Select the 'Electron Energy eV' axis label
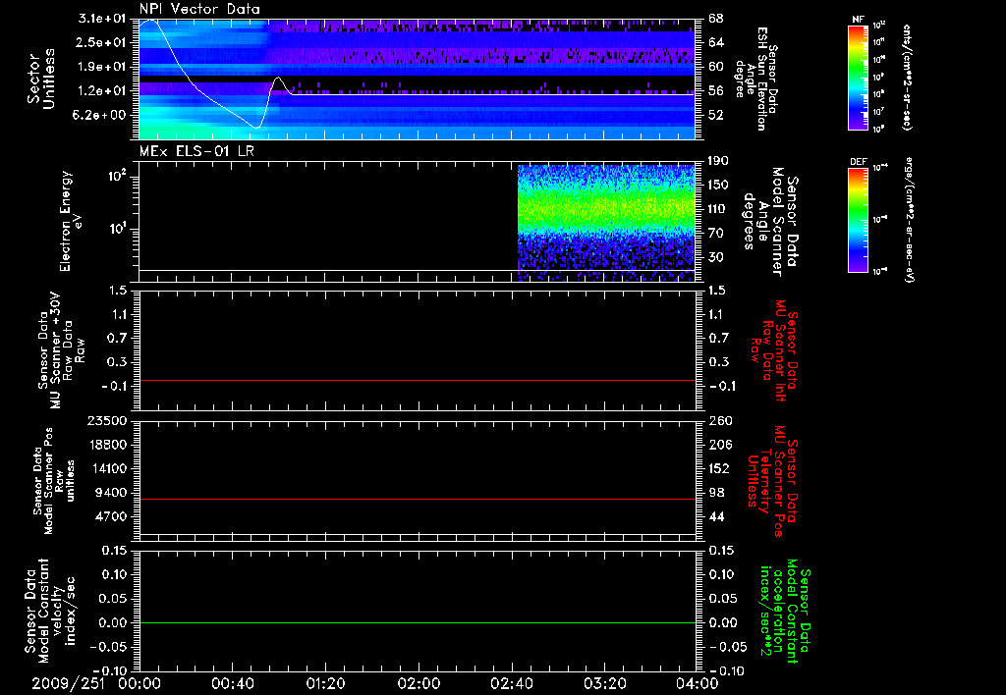The width and height of the screenshot is (1006, 695). (x=71, y=221)
